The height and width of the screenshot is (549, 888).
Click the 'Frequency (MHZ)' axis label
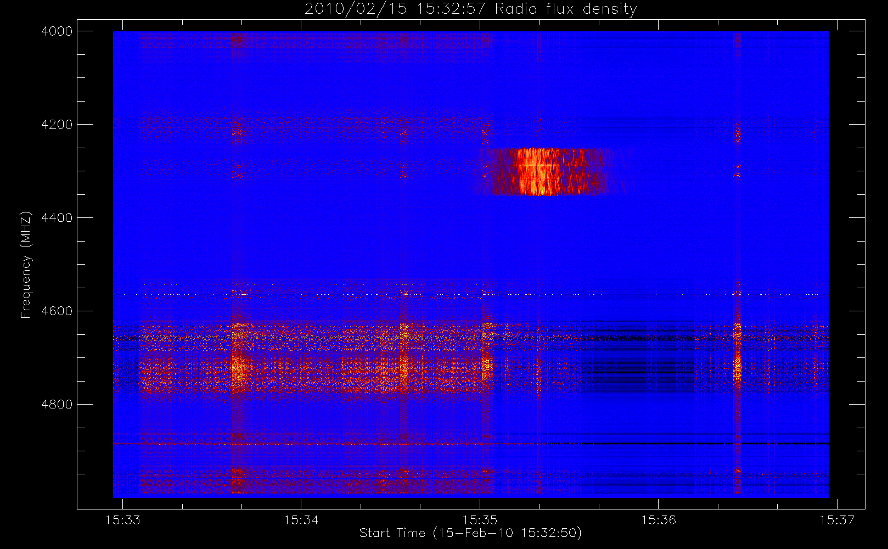pyautogui.click(x=25, y=265)
